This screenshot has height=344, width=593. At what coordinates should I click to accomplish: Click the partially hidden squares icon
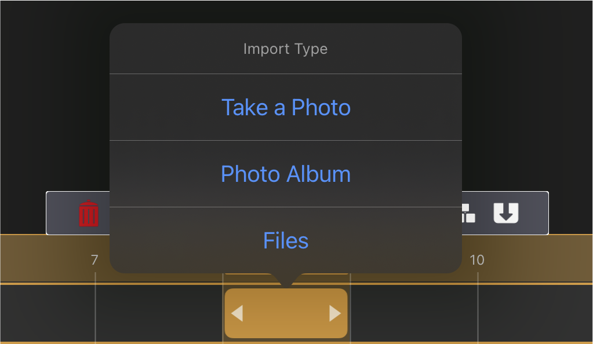tap(468, 213)
